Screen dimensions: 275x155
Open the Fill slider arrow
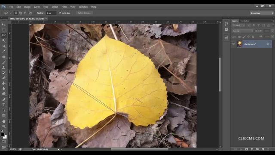click(x=272, y=37)
